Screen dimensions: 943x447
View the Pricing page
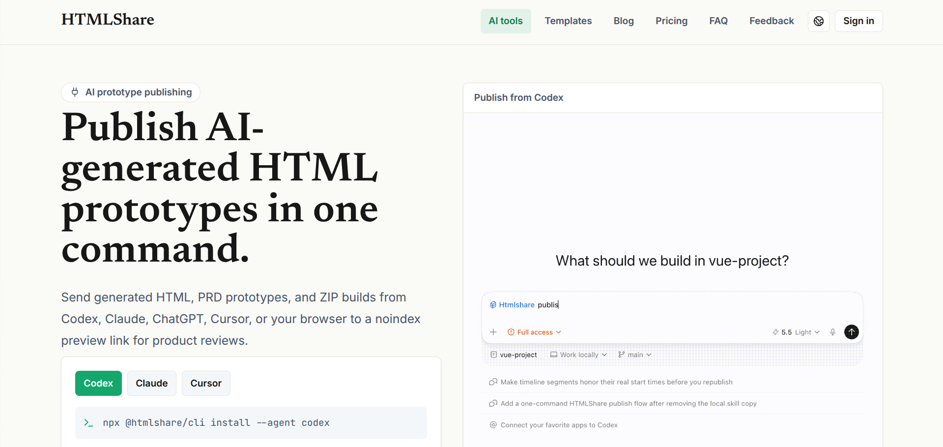(x=671, y=21)
